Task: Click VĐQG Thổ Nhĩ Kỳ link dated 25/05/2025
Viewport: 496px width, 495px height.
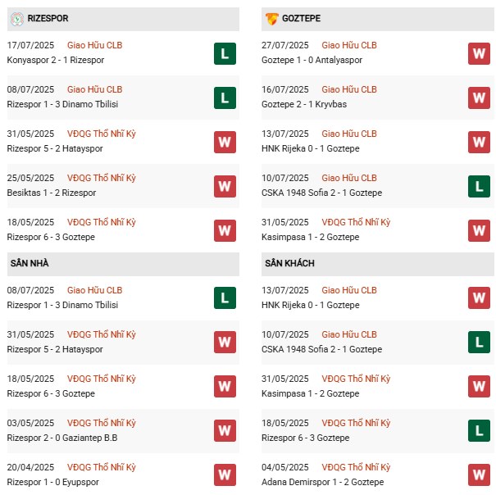Action: pos(102,178)
